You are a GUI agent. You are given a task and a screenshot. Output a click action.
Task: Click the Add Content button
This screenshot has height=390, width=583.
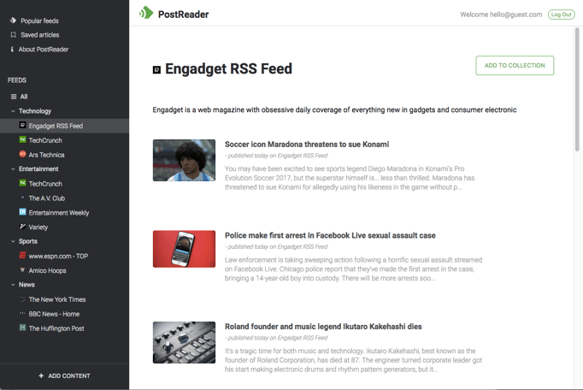[64, 376]
